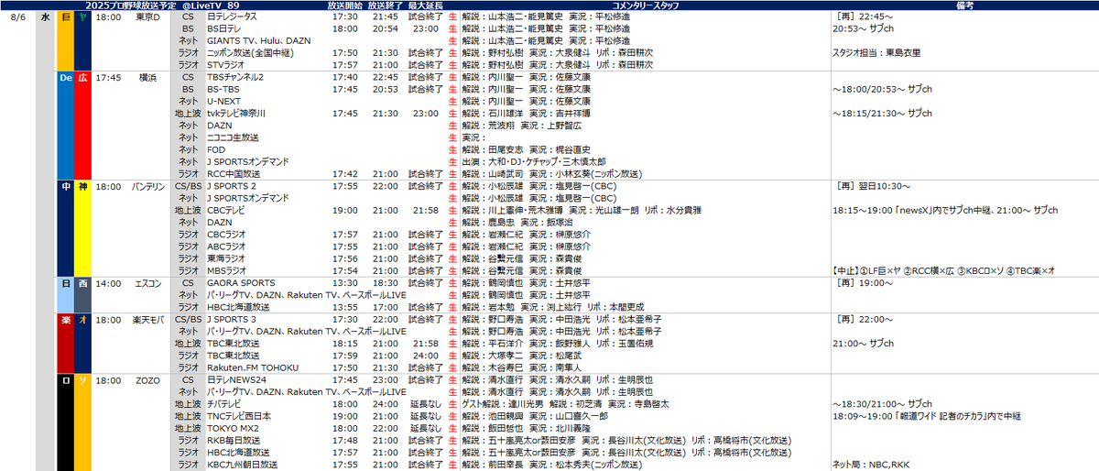This screenshot has height=471, width=1099.
Task: Select the remark '〜18:15/21:30〜 サブch'
Action: 881,114
